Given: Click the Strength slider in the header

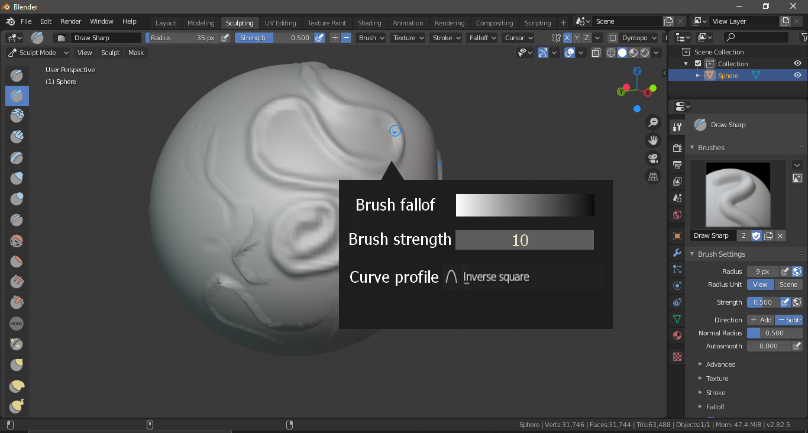Looking at the screenshot, I should 274,38.
